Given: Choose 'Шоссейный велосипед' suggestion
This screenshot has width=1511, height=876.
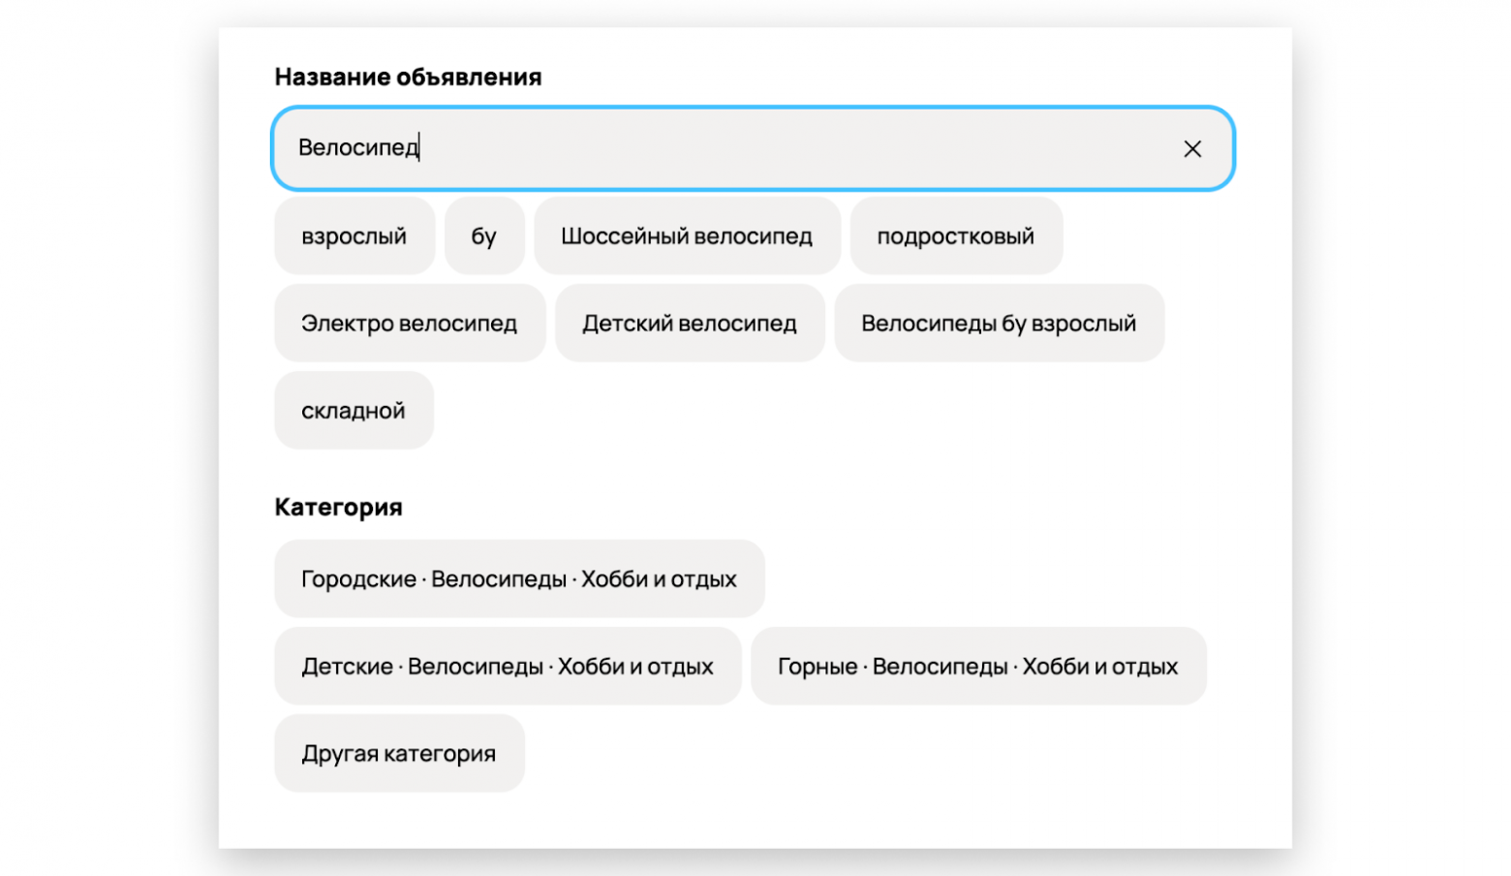Looking at the screenshot, I should [x=687, y=235].
